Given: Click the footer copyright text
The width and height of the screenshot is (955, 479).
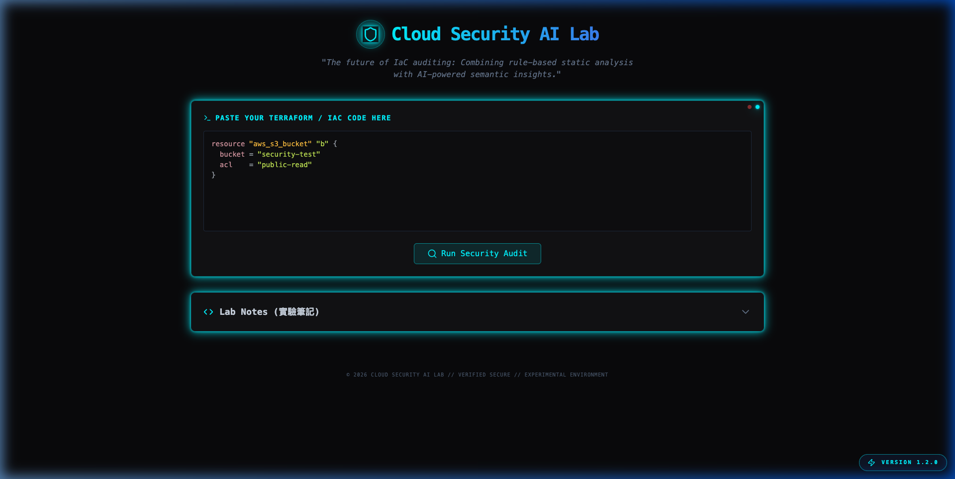Looking at the screenshot, I should click(x=477, y=375).
